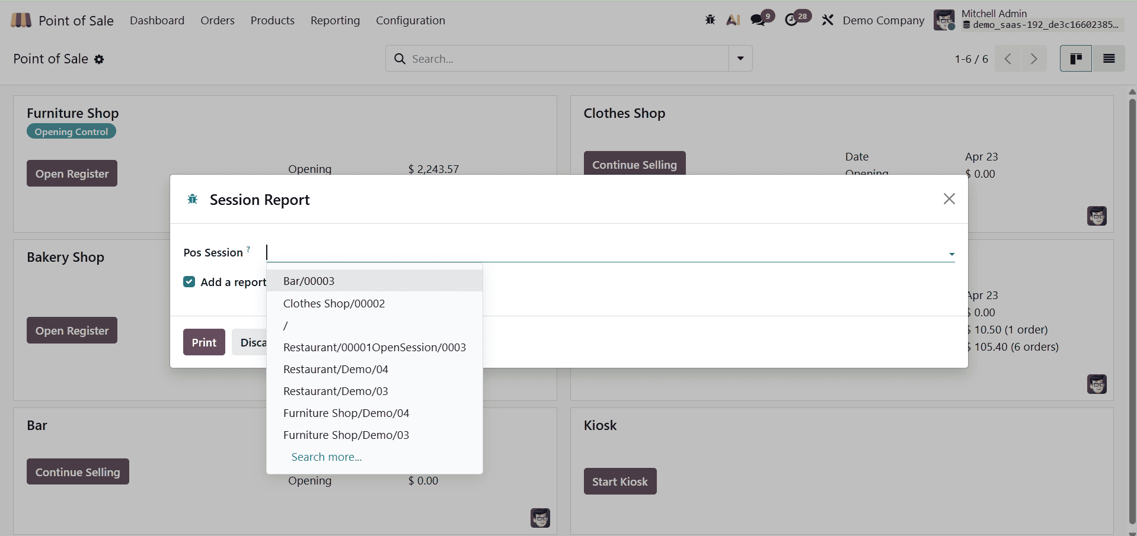Viewport: 1137px width, 536px height.
Task: Click Search more in session list
Action: point(327,457)
